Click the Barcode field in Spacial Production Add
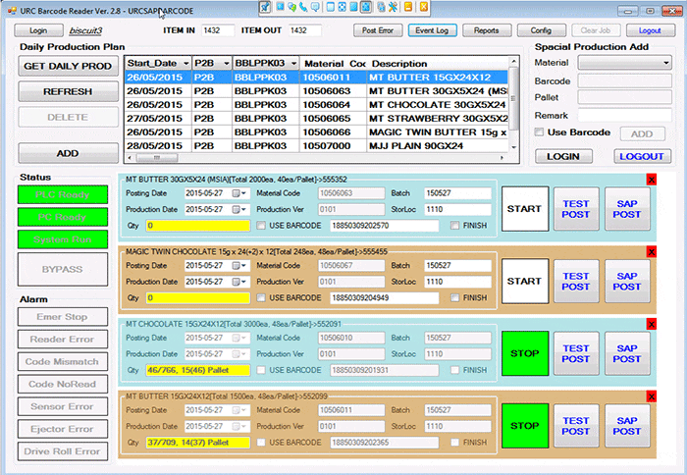The width and height of the screenshot is (687, 475). pos(624,81)
